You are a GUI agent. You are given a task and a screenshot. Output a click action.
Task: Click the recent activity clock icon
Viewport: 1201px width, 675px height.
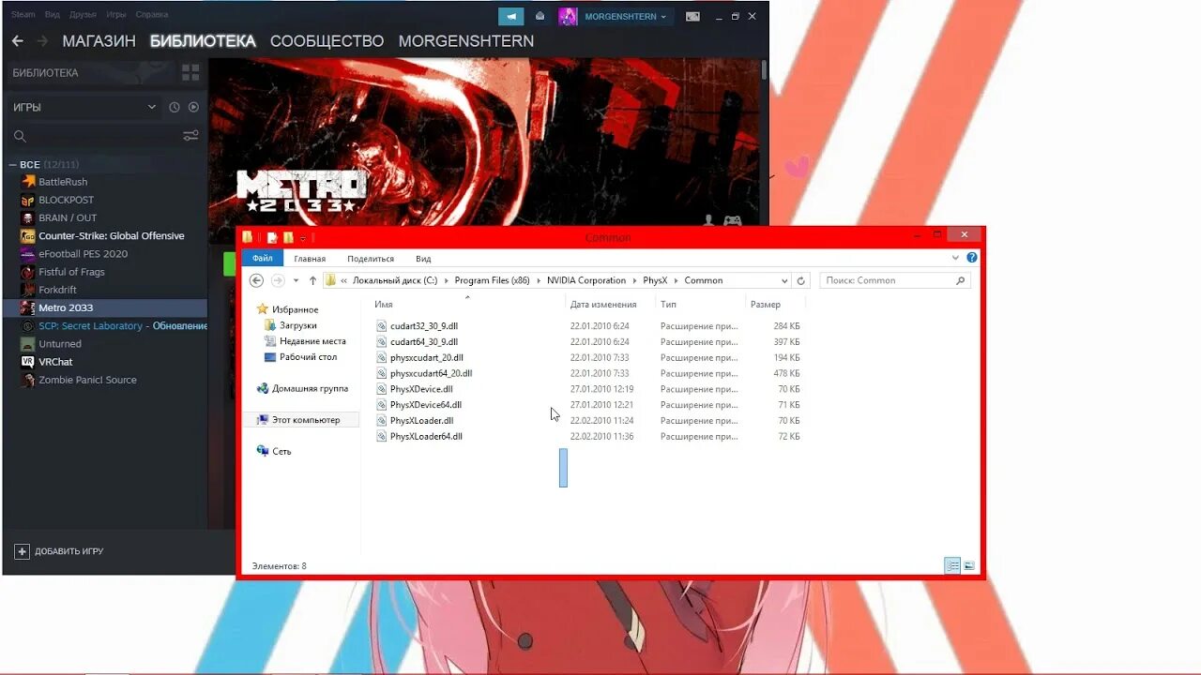175,108
